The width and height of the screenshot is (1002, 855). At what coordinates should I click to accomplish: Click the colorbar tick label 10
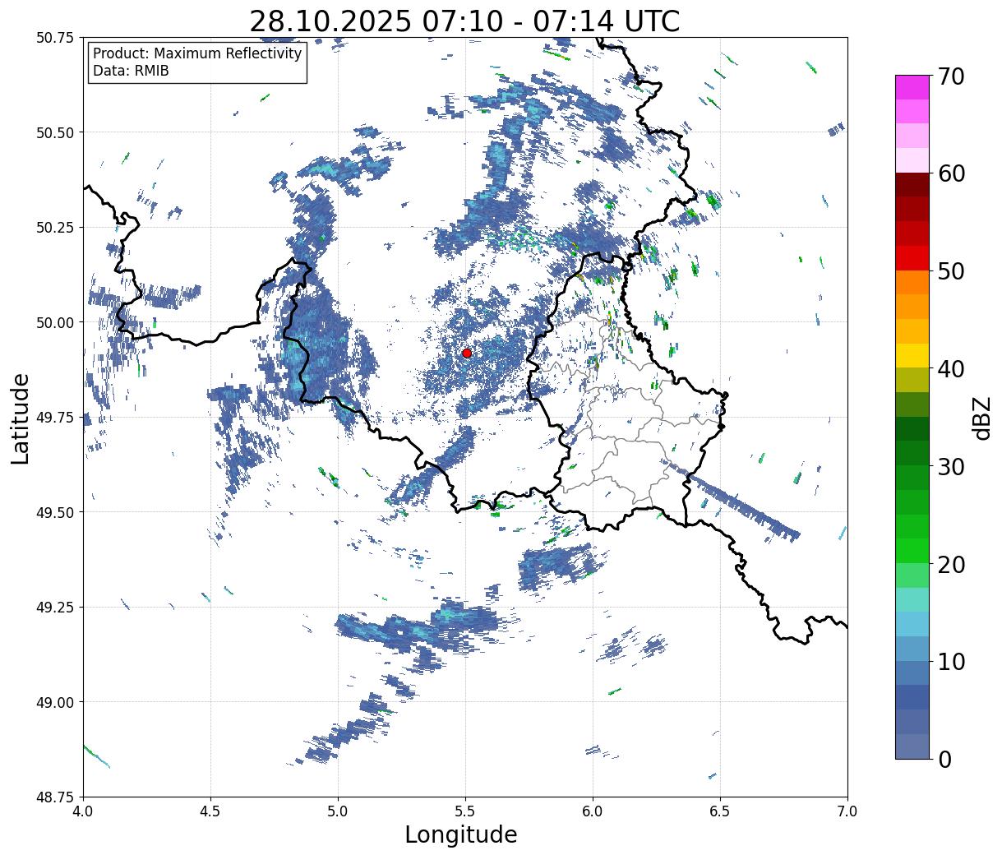(x=951, y=662)
